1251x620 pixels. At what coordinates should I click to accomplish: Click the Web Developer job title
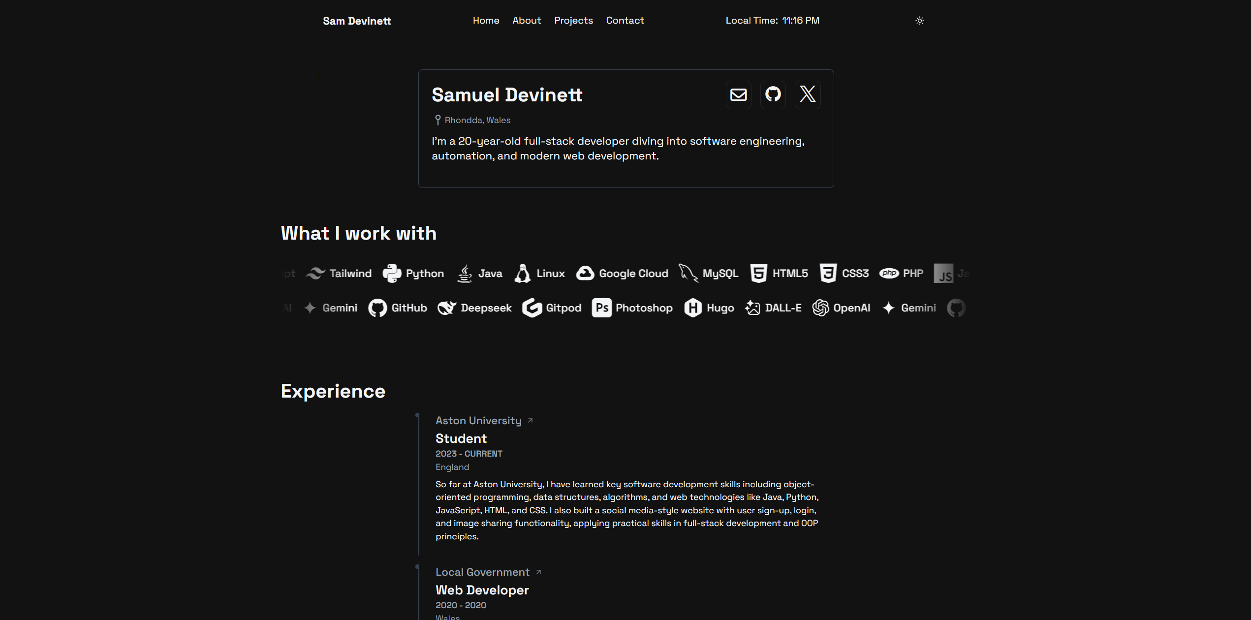(482, 590)
